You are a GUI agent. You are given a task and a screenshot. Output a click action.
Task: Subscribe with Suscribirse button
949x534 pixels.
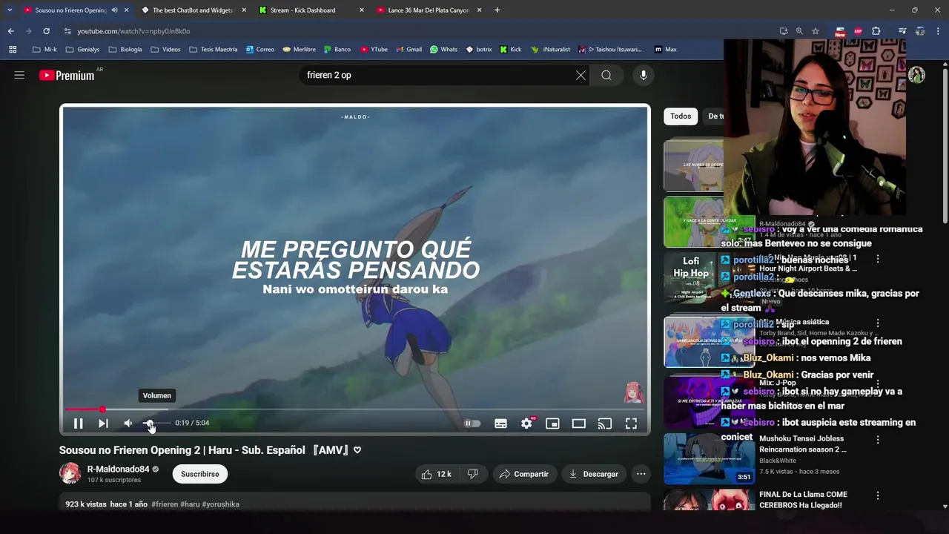click(x=200, y=474)
